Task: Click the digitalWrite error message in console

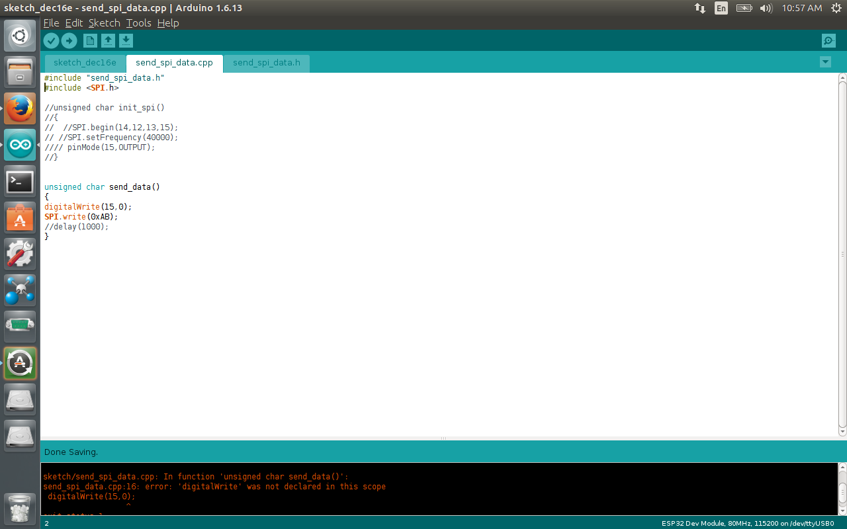Action: (214, 486)
